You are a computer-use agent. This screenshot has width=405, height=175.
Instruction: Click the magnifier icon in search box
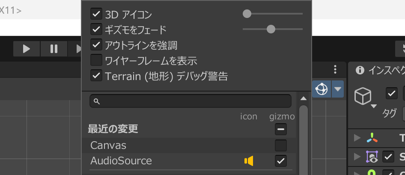pos(97,101)
